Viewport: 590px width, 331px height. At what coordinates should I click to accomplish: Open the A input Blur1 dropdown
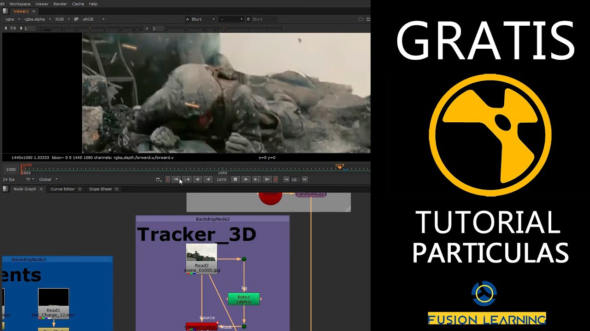click(x=203, y=19)
